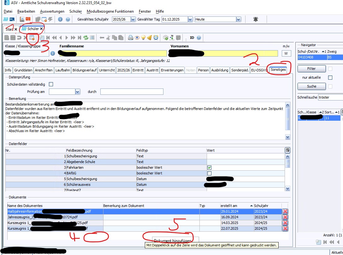Open the Gewähltes Schuljahr dropdown

[x=133, y=19]
